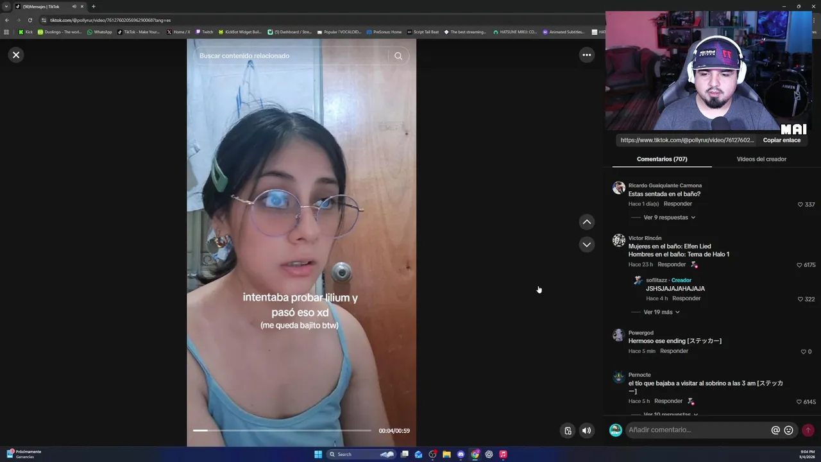Open the PreSonus: Home bookmark
The width and height of the screenshot is (821, 462).
click(384, 31)
